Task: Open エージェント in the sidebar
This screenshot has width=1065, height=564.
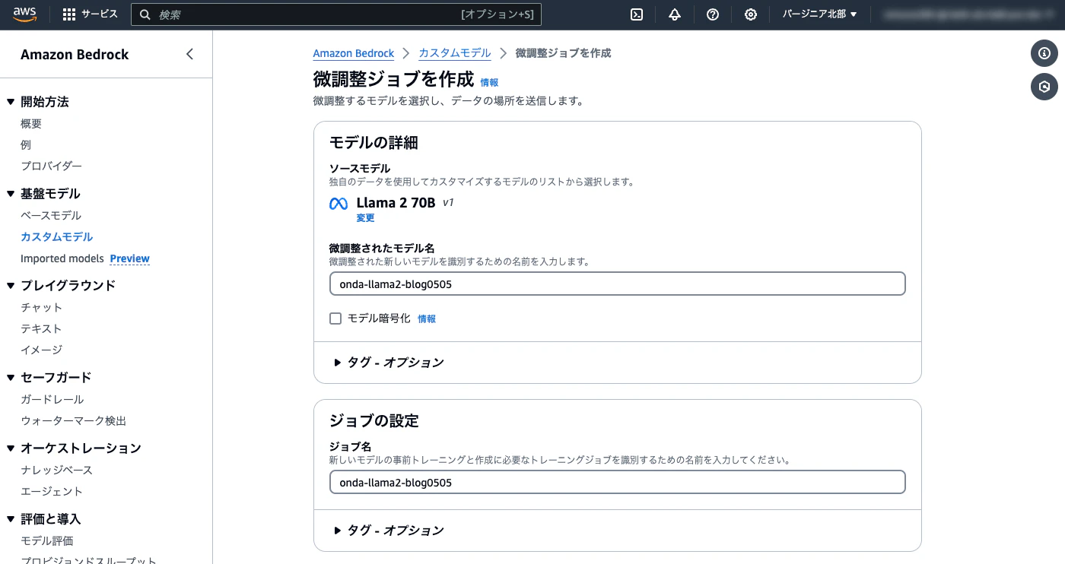Action: tap(52, 492)
